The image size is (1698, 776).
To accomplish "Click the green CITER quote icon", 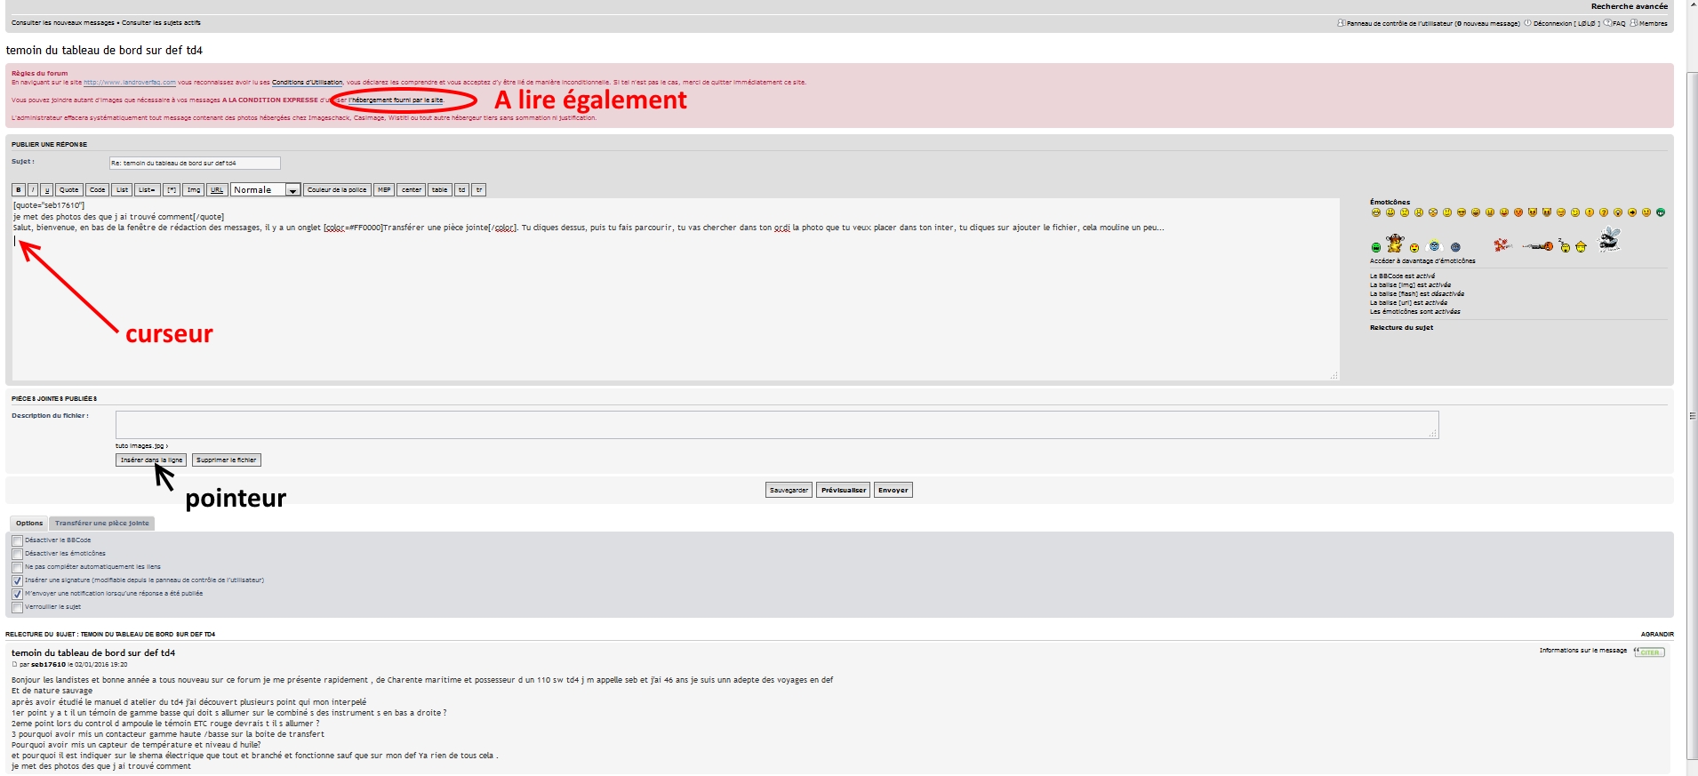I will [1649, 652].
